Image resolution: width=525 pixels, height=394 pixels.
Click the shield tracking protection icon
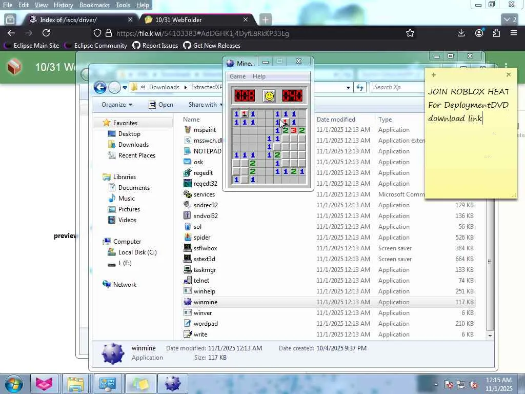click(97, 33)
